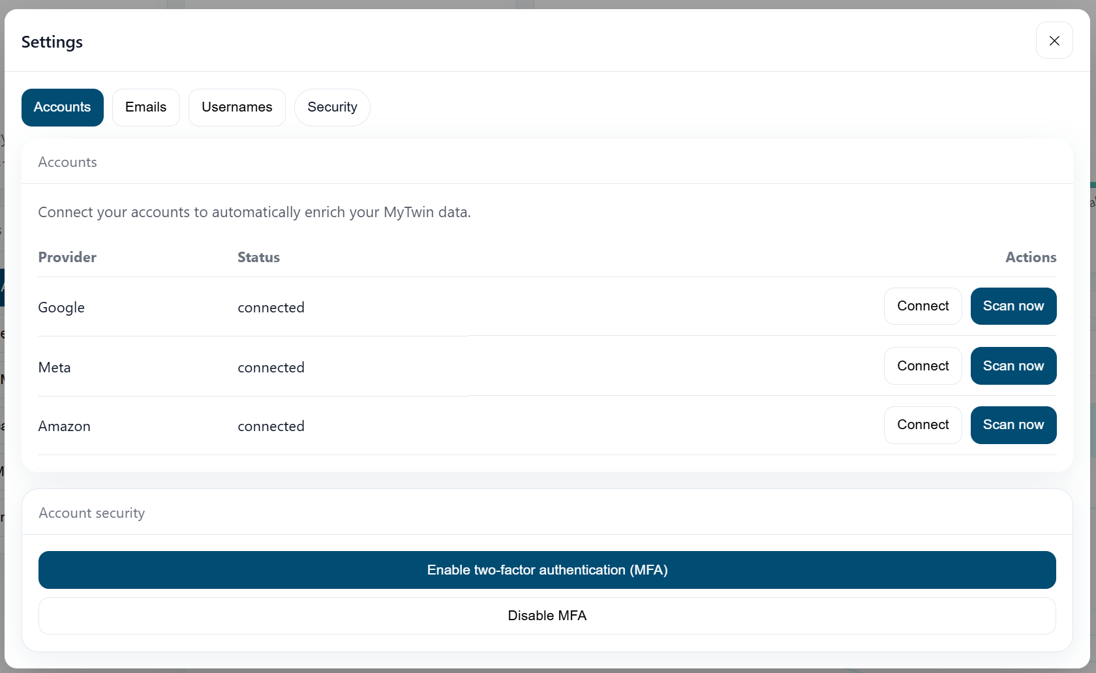Click the Amazon provider name
Image resolution: width=1096 pixels, height=673 pixels.
click(x=65, y=426)
